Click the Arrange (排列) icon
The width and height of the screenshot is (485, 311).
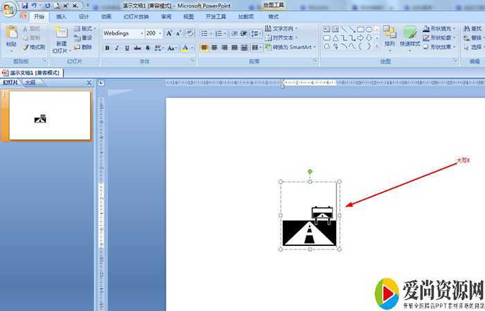389,36
